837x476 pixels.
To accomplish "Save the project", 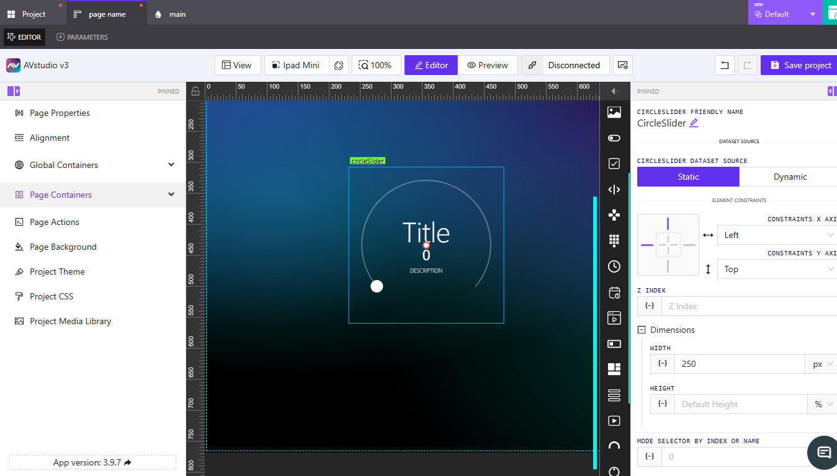I will (799, 65).
